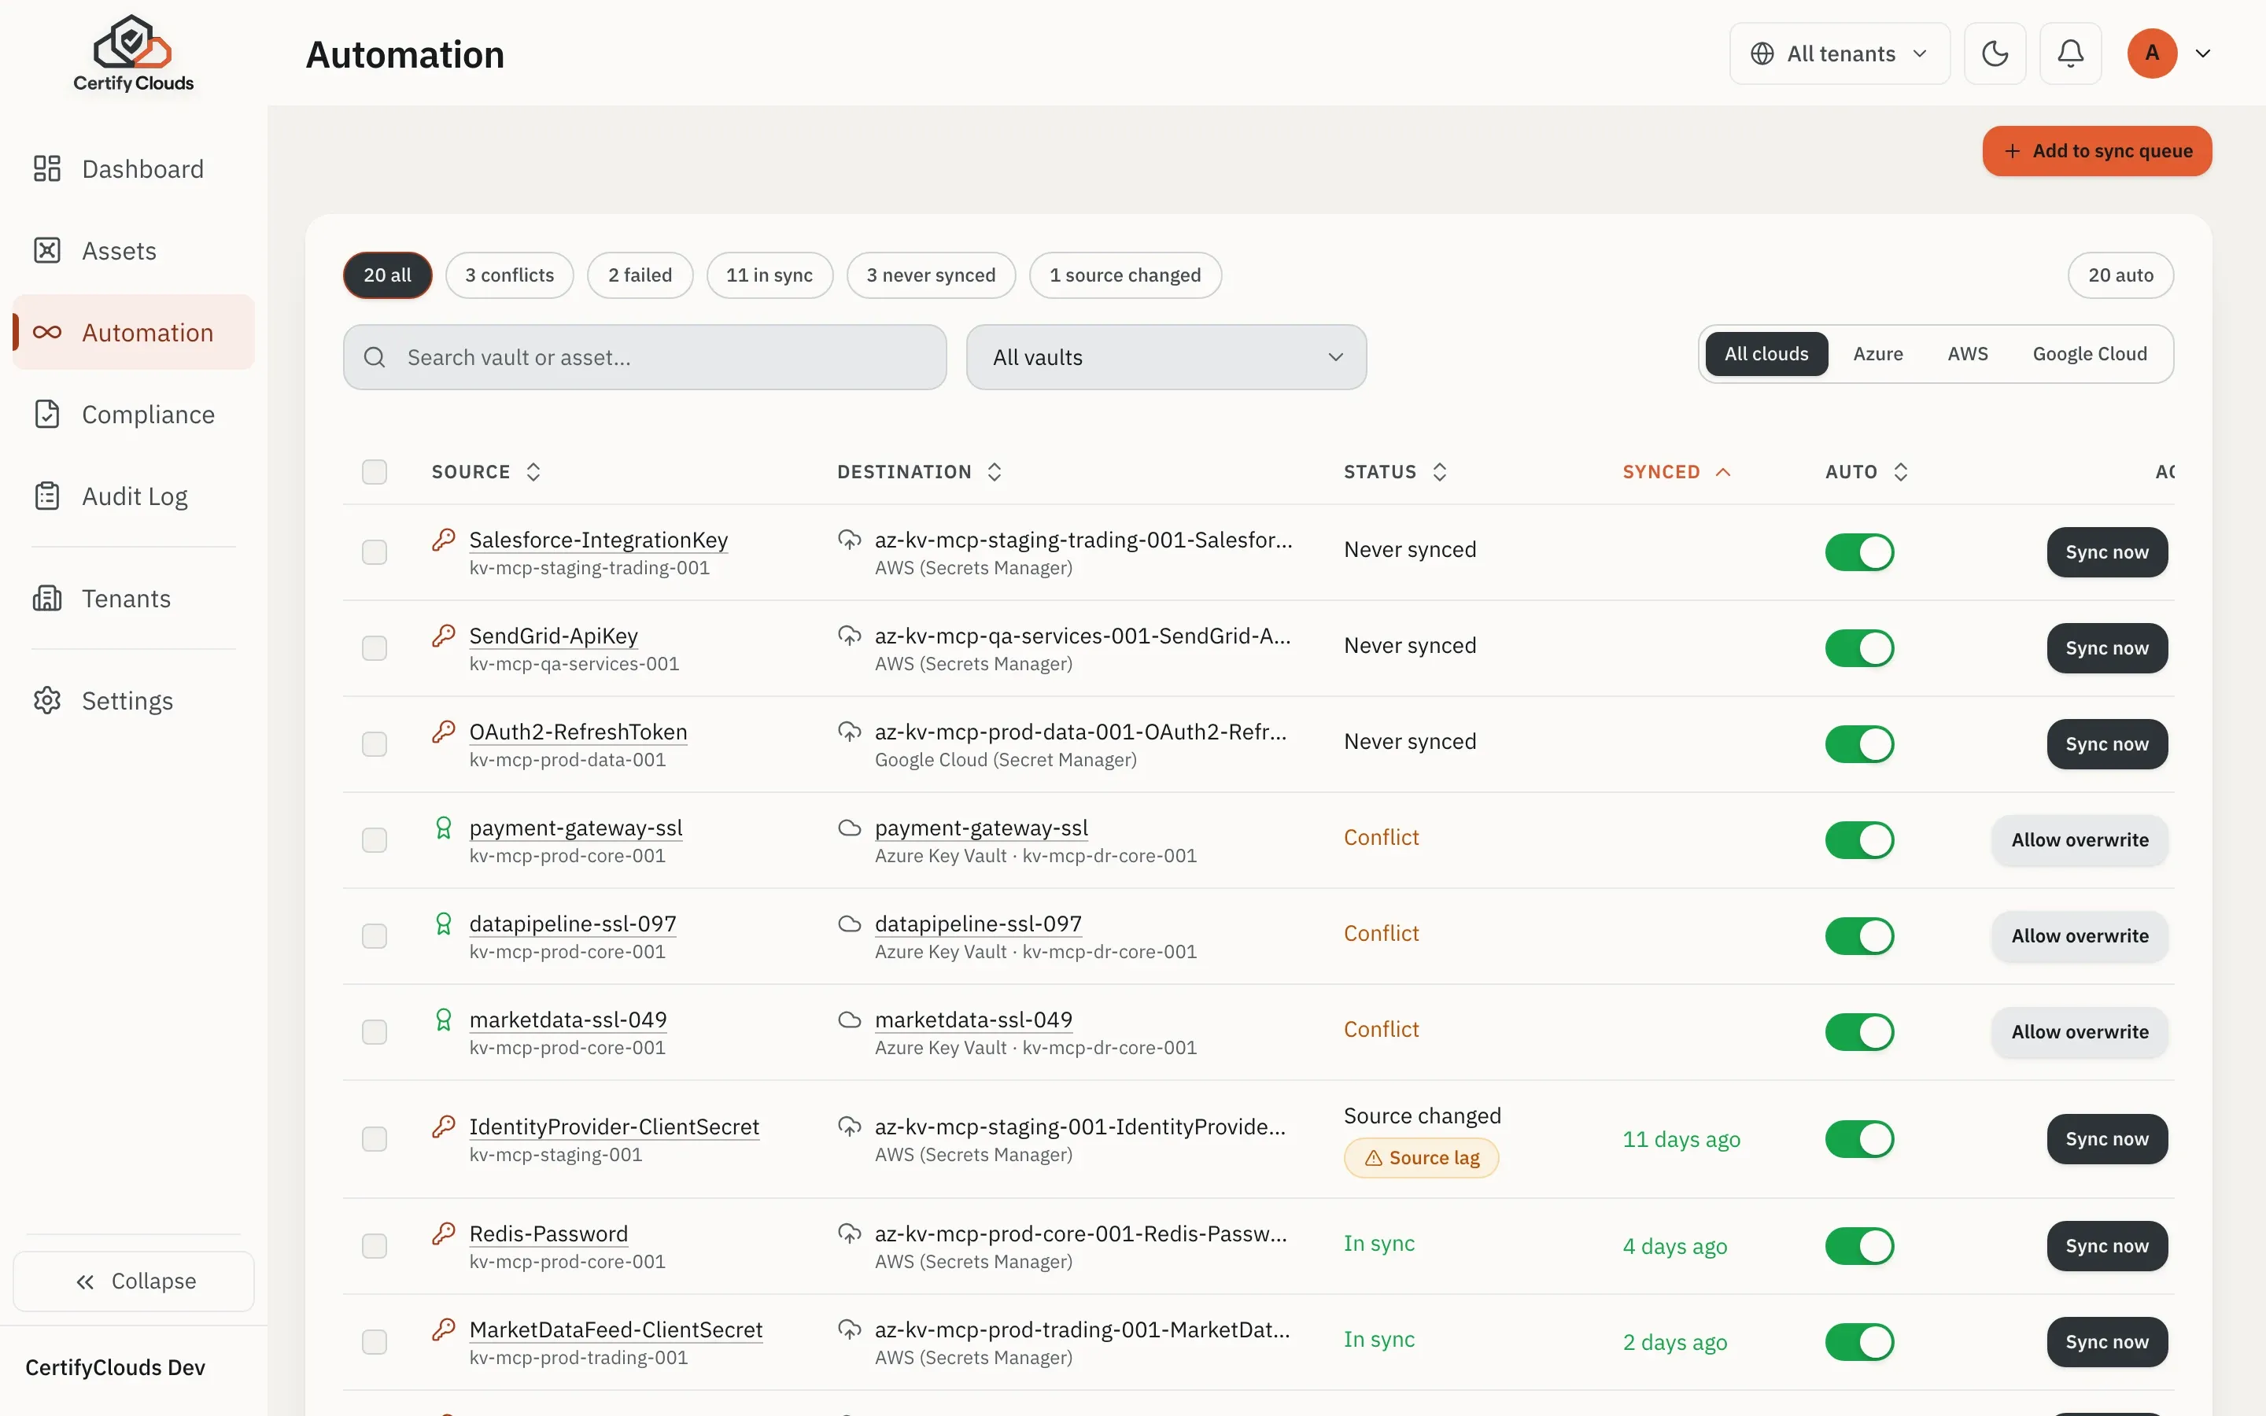Disable auto sync for SendGrid-ApiKey
The width and height of the screenshot is (2266, 1416).
coord(1860,648)
